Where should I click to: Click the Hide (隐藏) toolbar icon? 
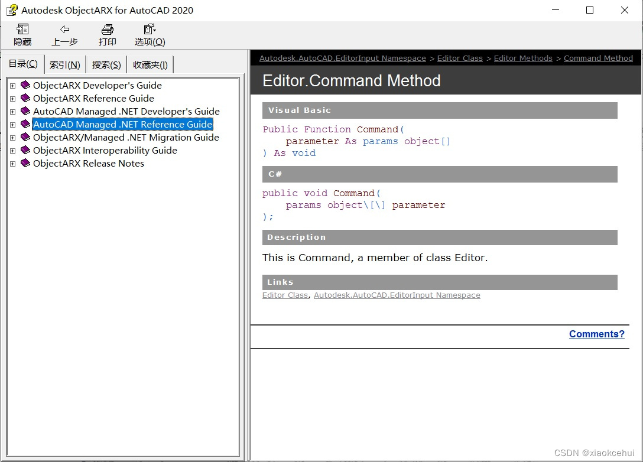[22, 29]
